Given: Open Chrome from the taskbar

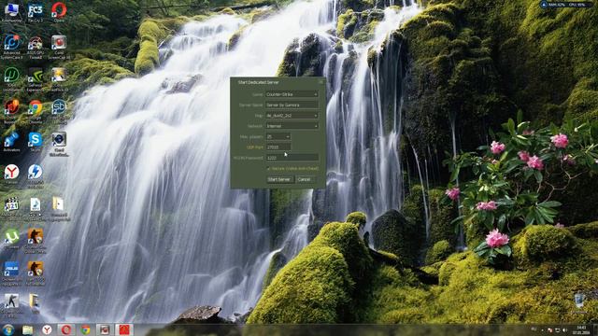Looking at the screenshot, I should point(85,329).
